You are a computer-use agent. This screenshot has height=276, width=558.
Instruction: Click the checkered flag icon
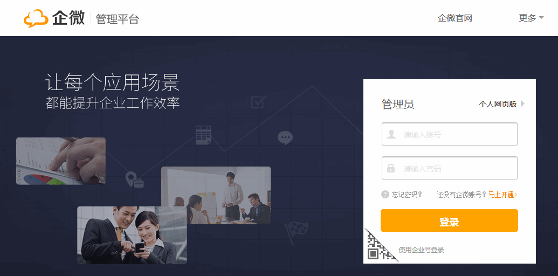click(x=296, y=232)
